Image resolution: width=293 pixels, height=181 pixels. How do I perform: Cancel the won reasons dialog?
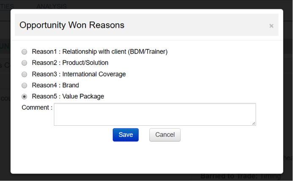[165, 135]
